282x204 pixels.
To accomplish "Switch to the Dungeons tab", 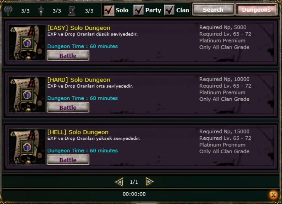I will click(256, 10).
